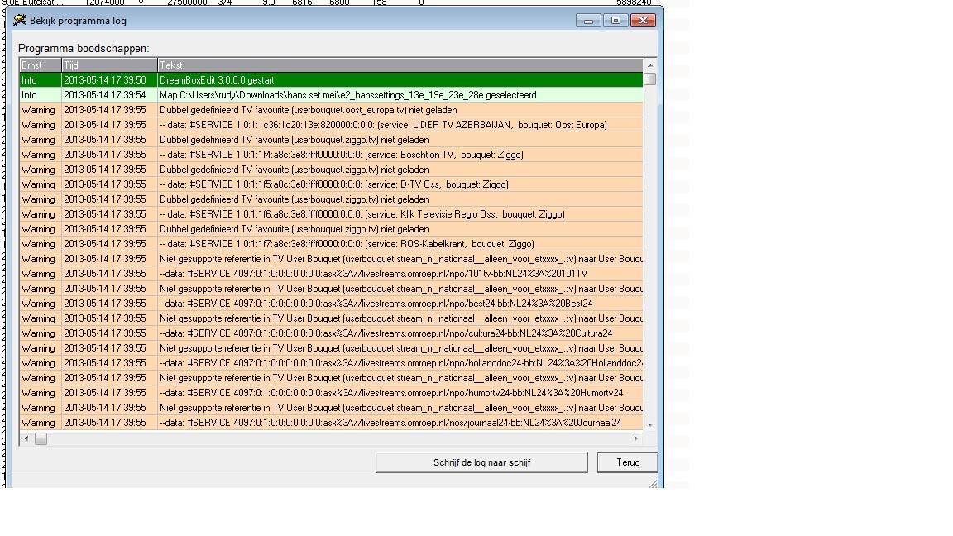The width and height of the screenshot is (953, 536).
Task: Click the Tekst column header
Action: tap(400, 65)
